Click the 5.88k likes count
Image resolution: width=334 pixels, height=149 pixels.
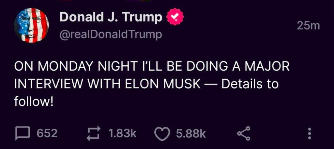click(191, 134)
